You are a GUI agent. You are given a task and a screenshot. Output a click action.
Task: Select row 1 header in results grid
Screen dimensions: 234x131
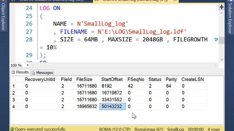(x=17, y=86)
